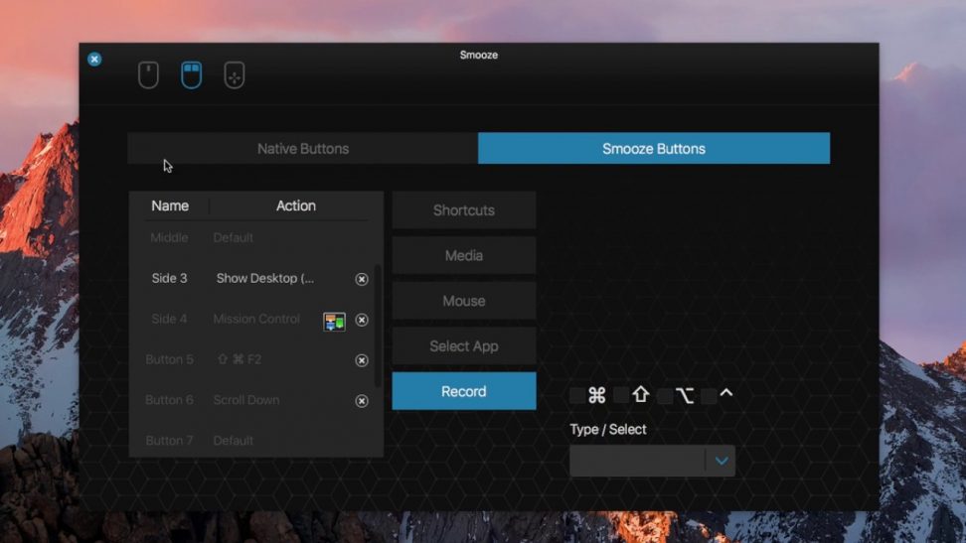Switch to the Native Buttons tab
The image size is (966, 543).
[303, 149]
